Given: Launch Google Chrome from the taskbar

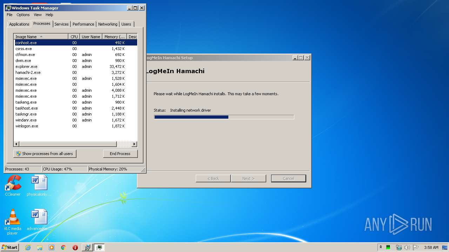Looking at the screenshot, I should click(63, 247).
